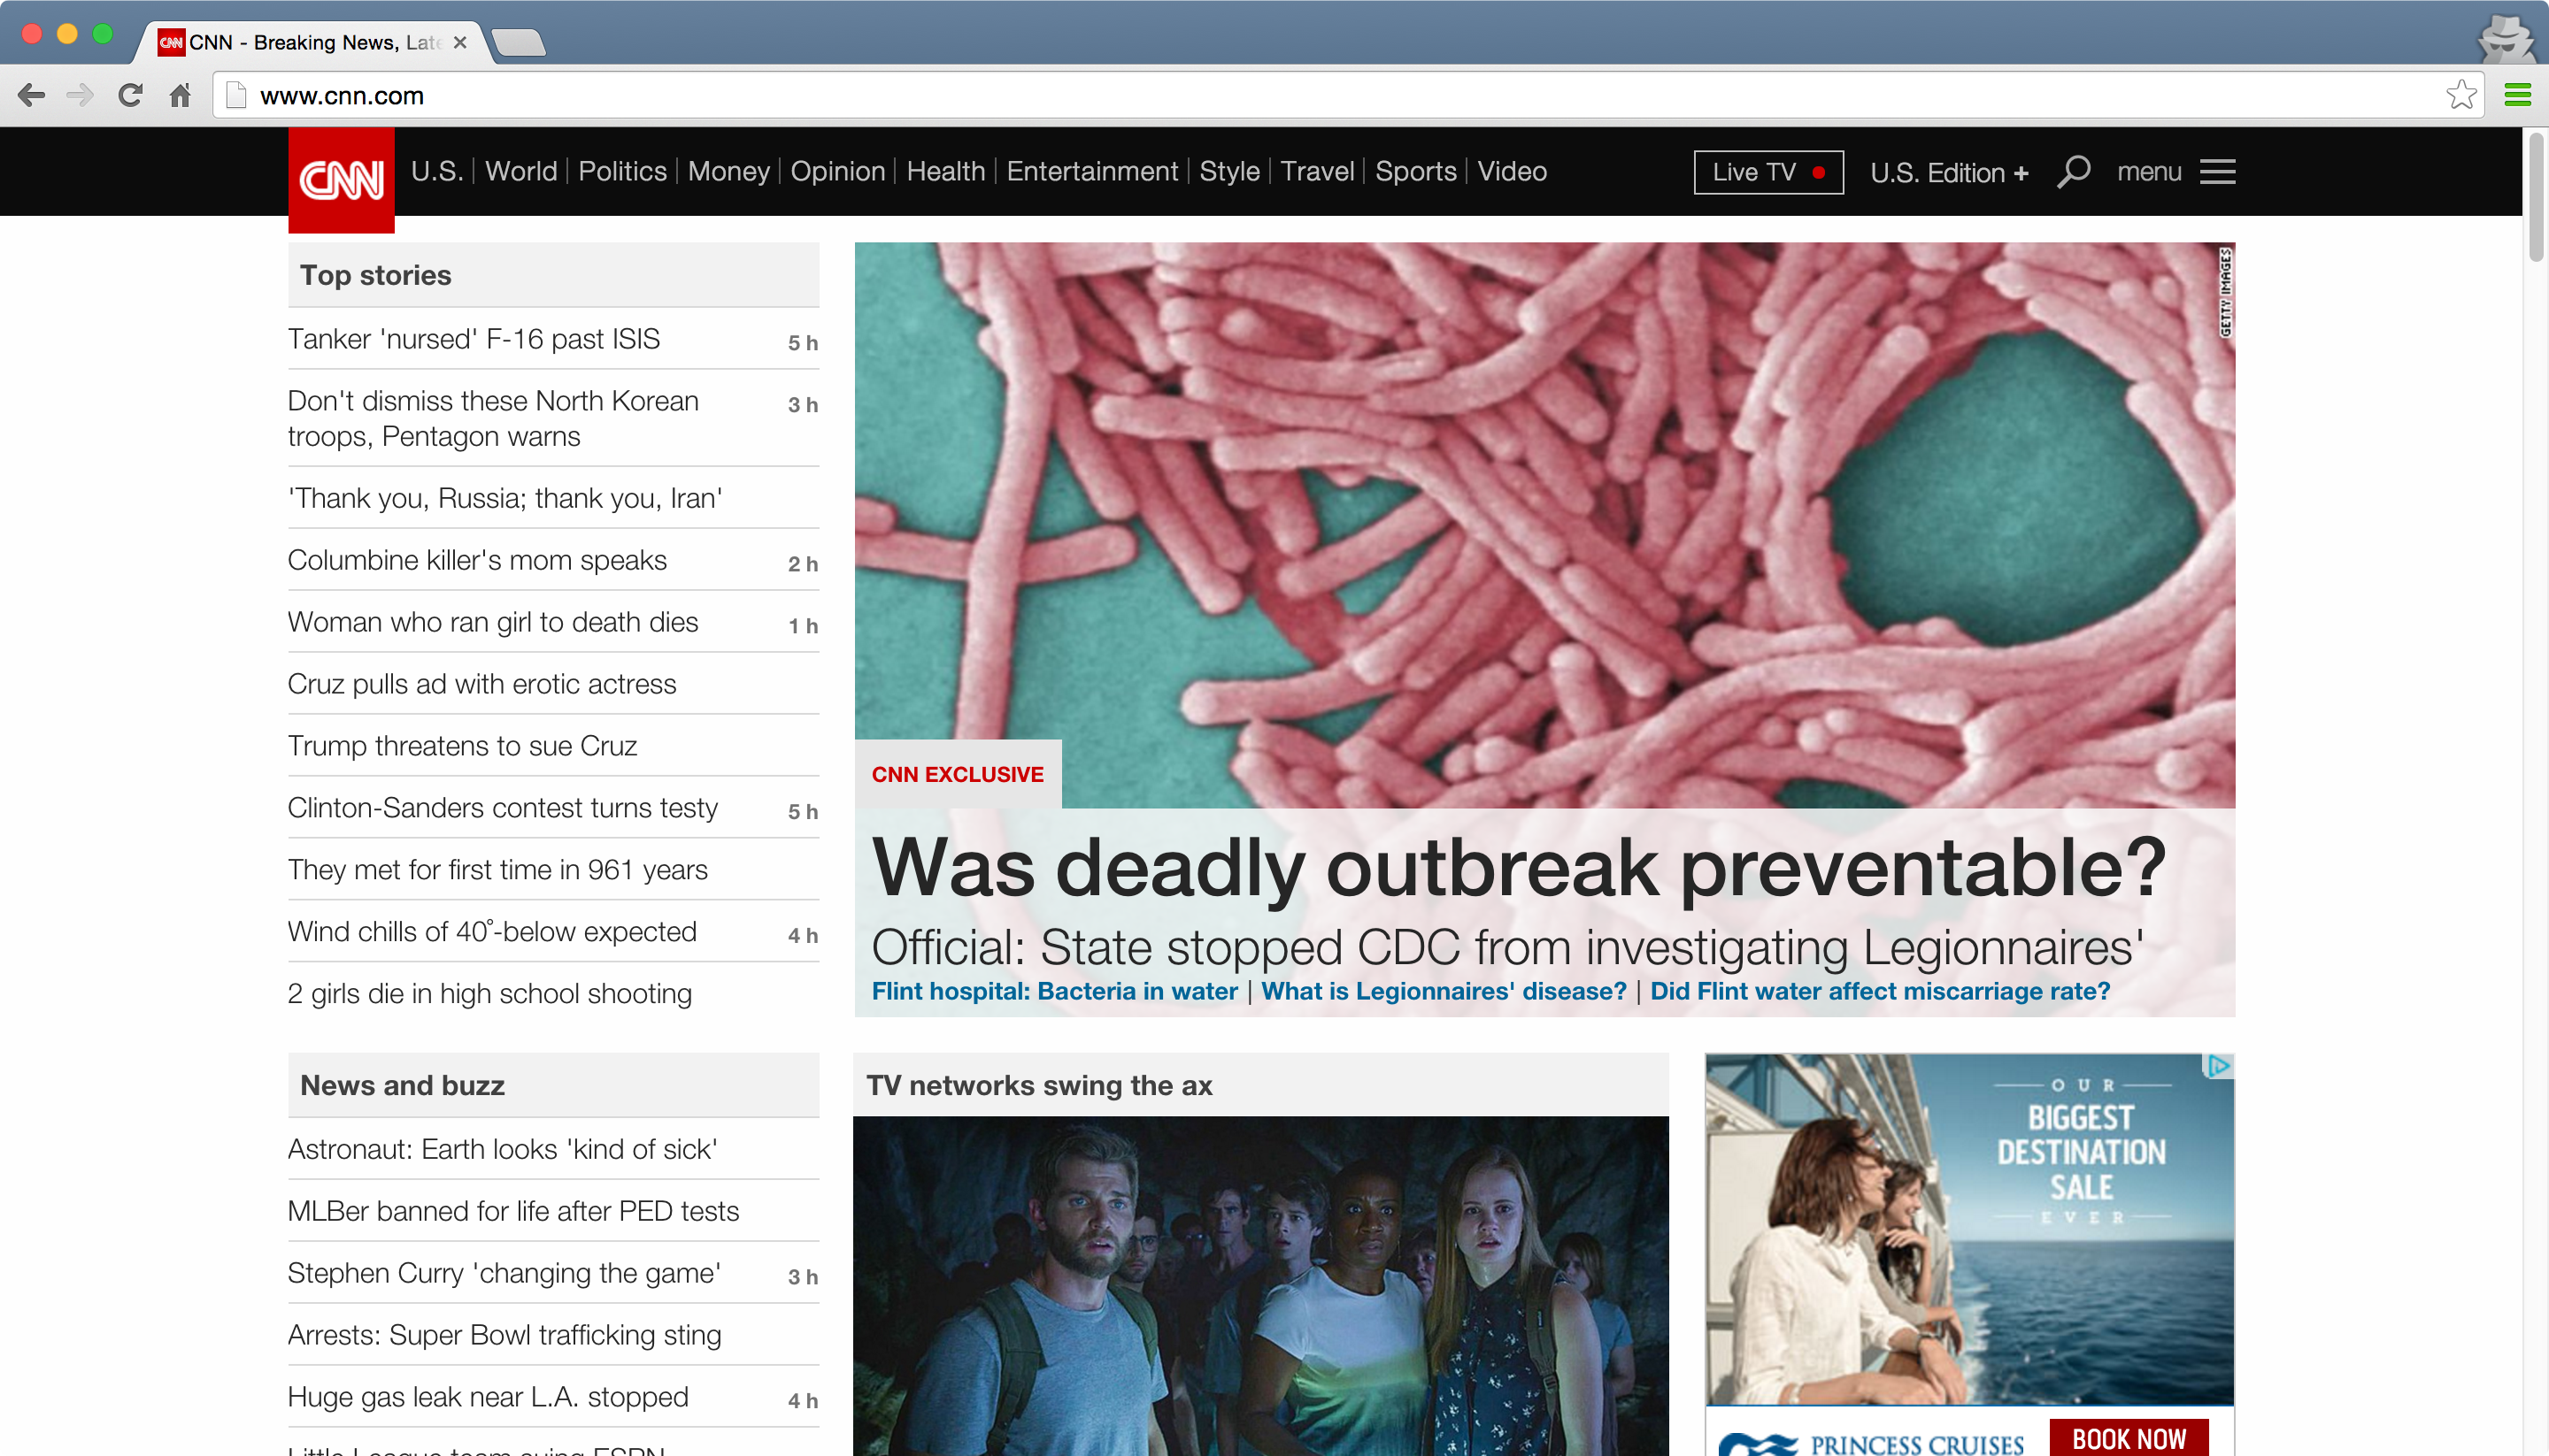Open 'Thank you, Russia; thank you, Iran'
The height and width of the screenshot is (1456, 2549).
pyautogui.click(x=505, y=498)
